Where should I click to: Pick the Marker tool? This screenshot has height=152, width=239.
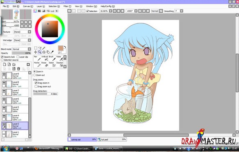click(37, 65)
